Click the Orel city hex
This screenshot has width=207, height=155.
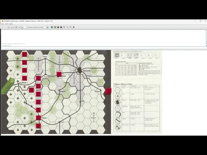tap(59, 122)
